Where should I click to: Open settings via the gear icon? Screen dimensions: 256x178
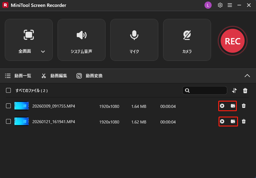pos(220,5)
